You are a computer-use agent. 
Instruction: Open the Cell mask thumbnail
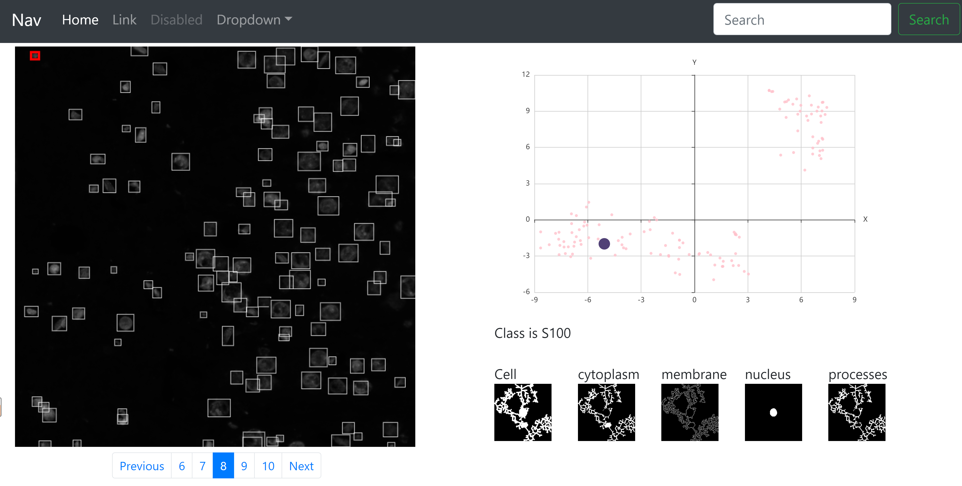(x=523, y=412)
